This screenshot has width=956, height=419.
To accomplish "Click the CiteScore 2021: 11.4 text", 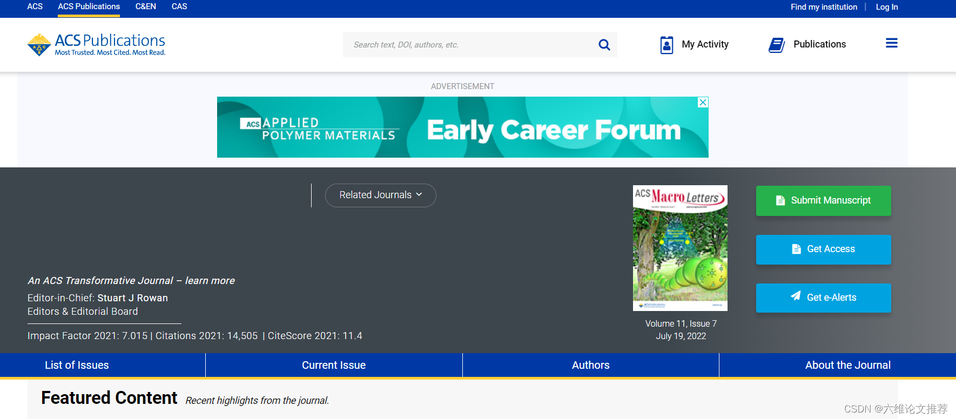I will (x=315, y=336).
